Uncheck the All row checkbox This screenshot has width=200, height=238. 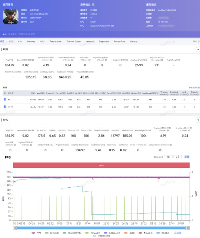click(x=5, y=100)
